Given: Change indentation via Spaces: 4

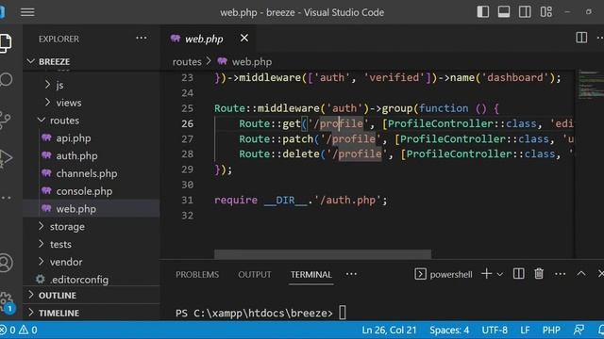Looking at the screenshot, I should click(449, 330).
